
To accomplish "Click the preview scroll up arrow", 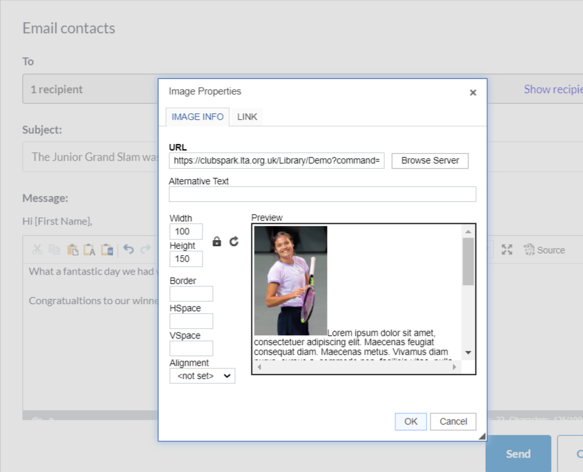I will point(468,232).
